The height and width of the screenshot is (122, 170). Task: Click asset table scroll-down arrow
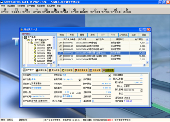click(x=147, y=62)
